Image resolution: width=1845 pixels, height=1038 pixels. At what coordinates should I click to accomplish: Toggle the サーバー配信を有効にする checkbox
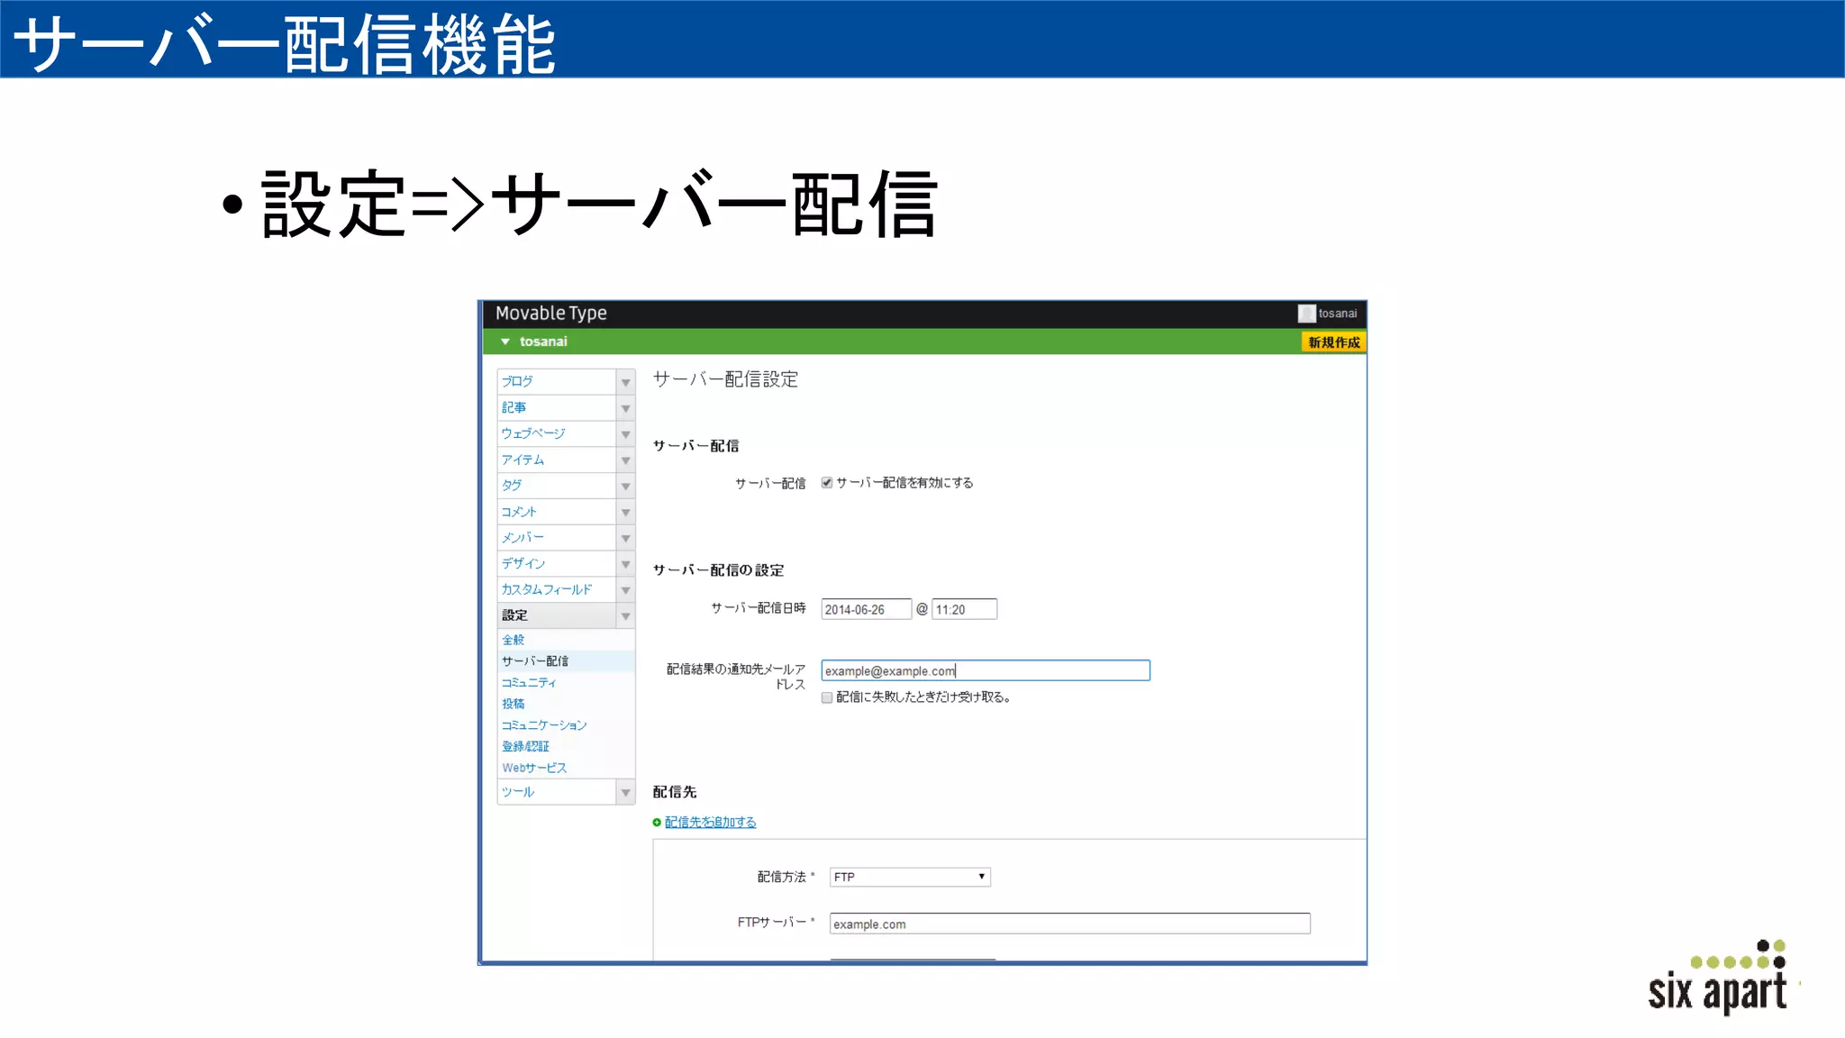[x=826, y=483]
